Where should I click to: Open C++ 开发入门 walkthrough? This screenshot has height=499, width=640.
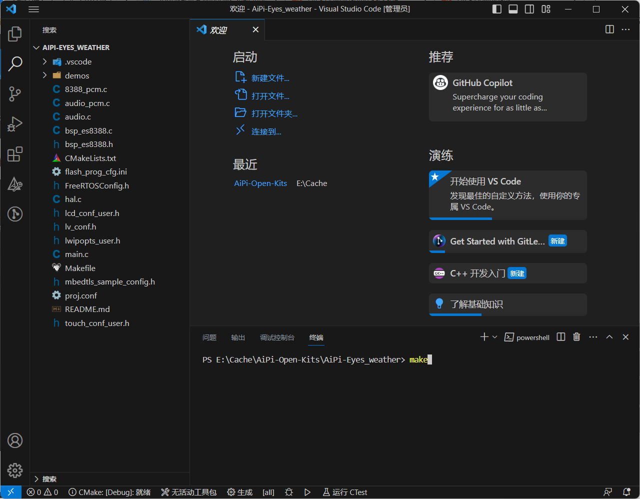coord(507,273)
